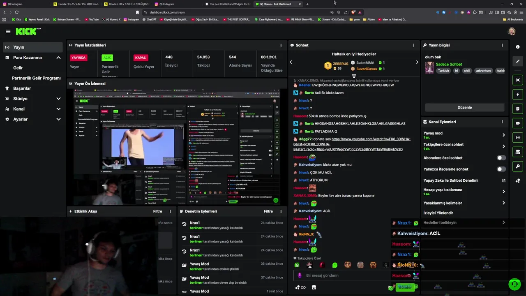
Task: Switch to The best ChatBot and Widgets tab
Action: click(x=228, y=4)
